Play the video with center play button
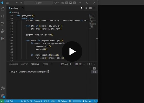This screenshot has width=144, height=103. [x=72, y=51]
